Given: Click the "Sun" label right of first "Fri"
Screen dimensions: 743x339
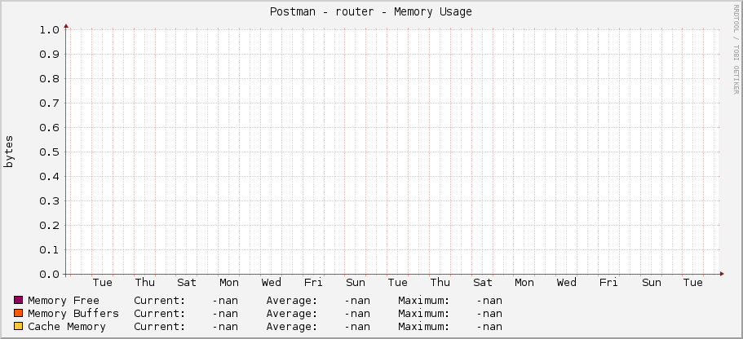Looking at the screenshot, I should click(x=356, y=283).
